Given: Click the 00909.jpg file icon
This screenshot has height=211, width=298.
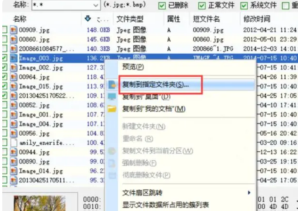Looking at the screenshot, I should click(14, 30).
